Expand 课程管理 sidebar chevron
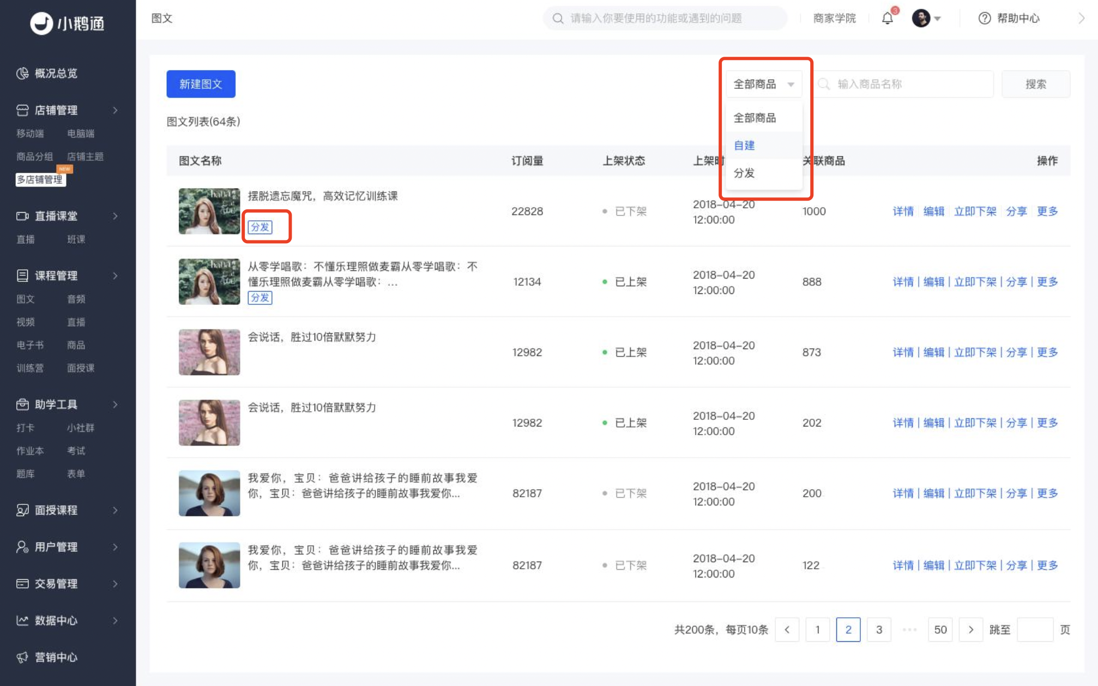 pos(116,275)
